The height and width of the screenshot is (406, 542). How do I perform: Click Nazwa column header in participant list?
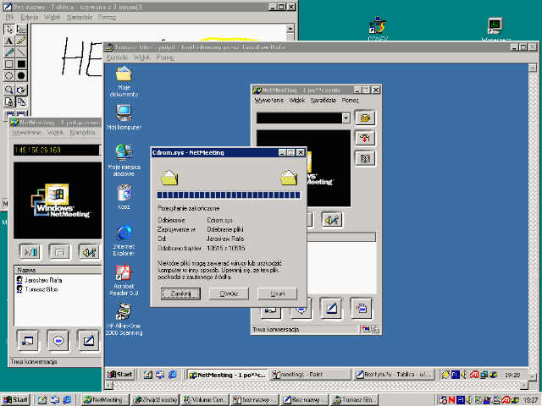pyautogui.click(x=58, y=270)
